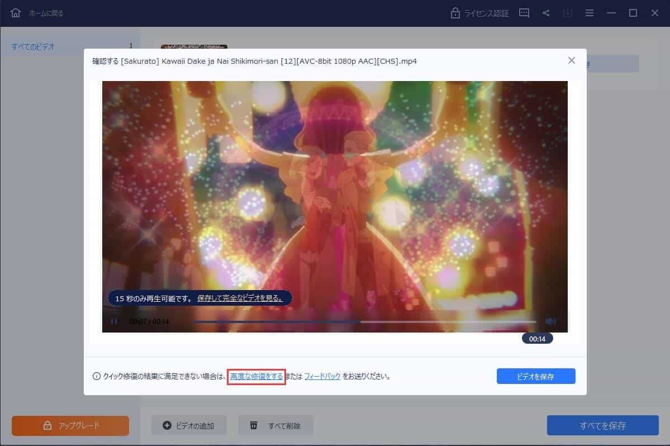Mute the video with the speaker icon
The image size is (670, 446).
tap(550, 321)
